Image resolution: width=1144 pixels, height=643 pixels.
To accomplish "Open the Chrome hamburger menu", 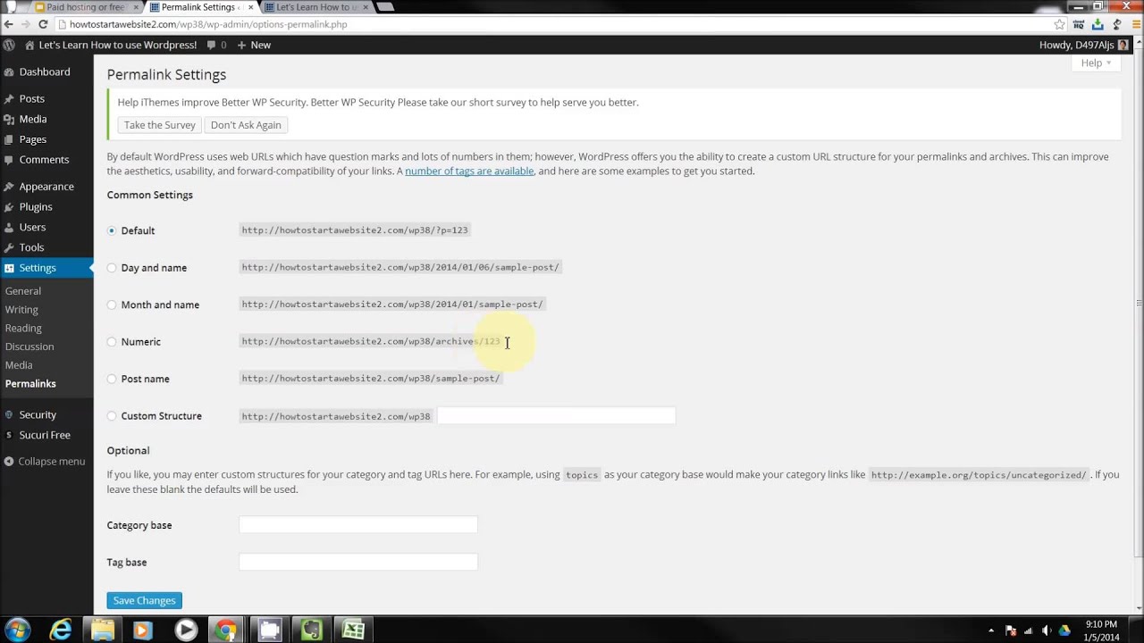I will [1134, 24].
